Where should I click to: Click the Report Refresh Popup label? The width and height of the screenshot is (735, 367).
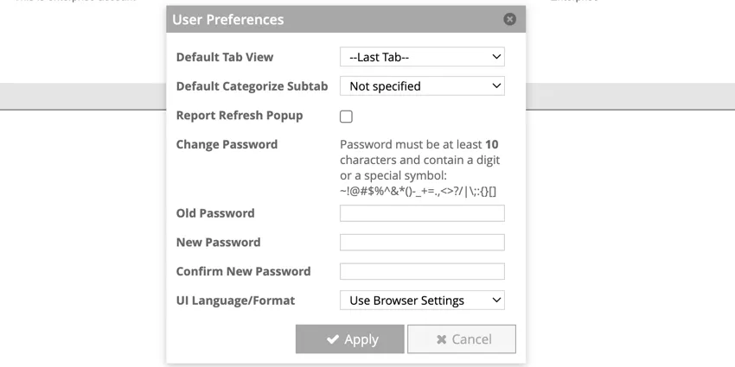click(239, 115)
